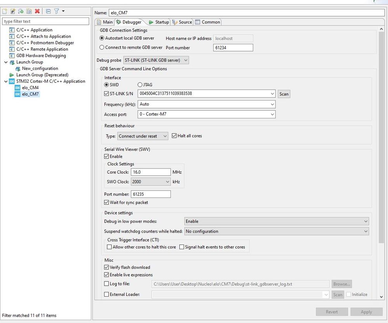Viewport: 388px width, 323px height.
Task: Click the Startup tab green arrow icon
Action: point(151,22)
